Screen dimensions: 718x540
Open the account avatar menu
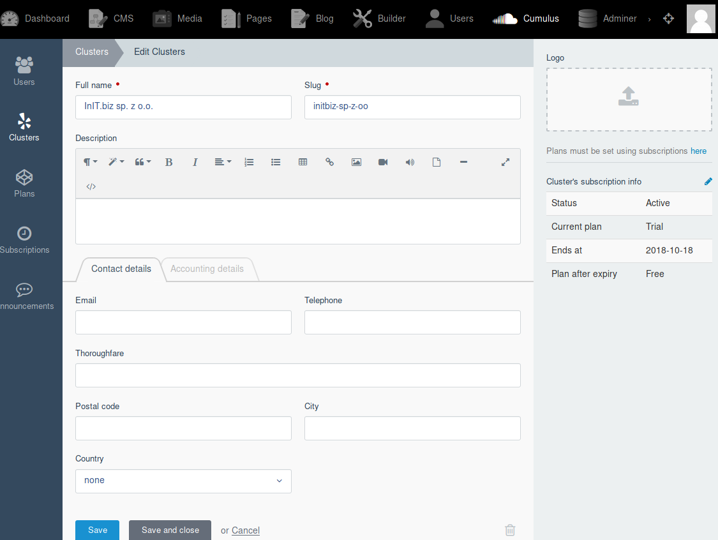coord(701,19)
